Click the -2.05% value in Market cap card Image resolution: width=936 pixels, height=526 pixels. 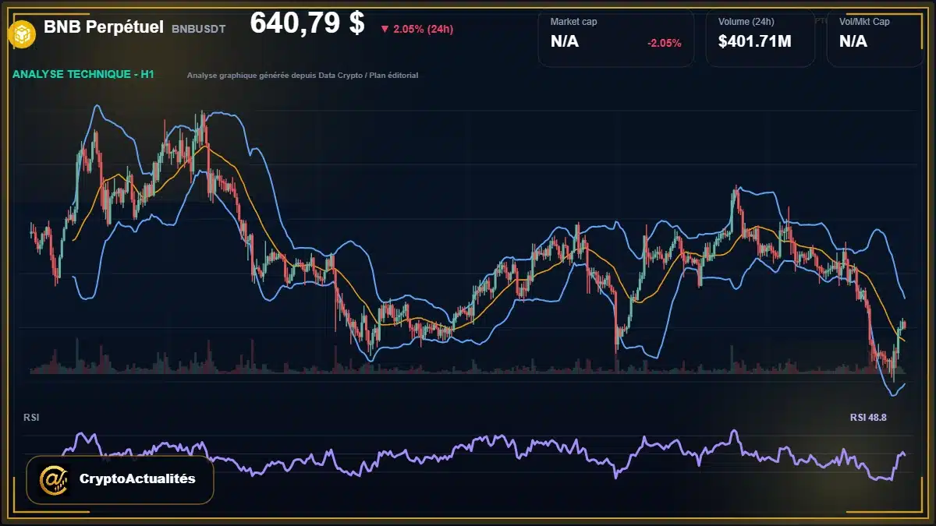click(665, 43)
